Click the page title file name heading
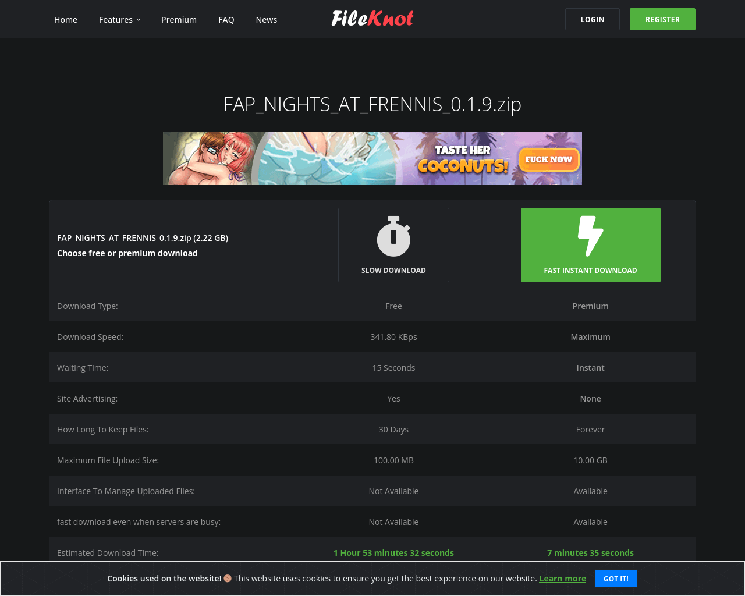Screen dimensions: 745x596 point(372,104)
